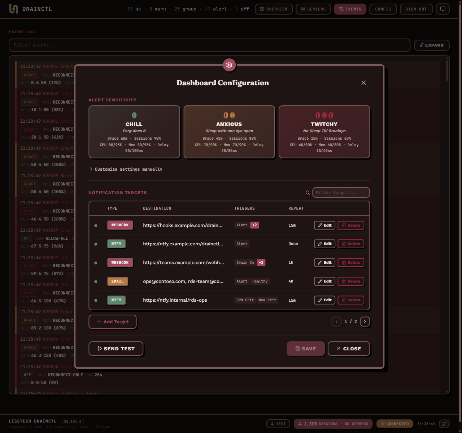Click the DRAINCTL logo icon
462x433 pixels.
point(13,9)
